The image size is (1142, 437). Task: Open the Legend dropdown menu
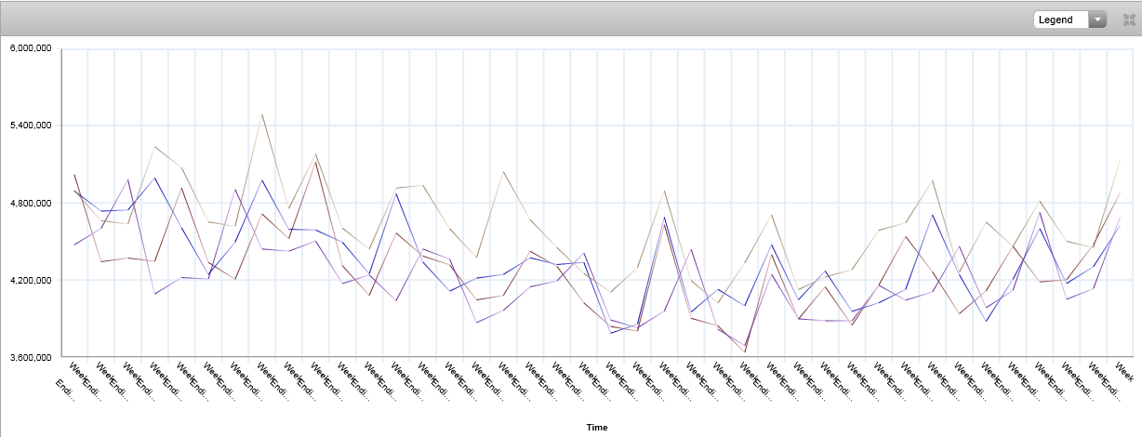pyautogui.click(x=1069, y=20)
